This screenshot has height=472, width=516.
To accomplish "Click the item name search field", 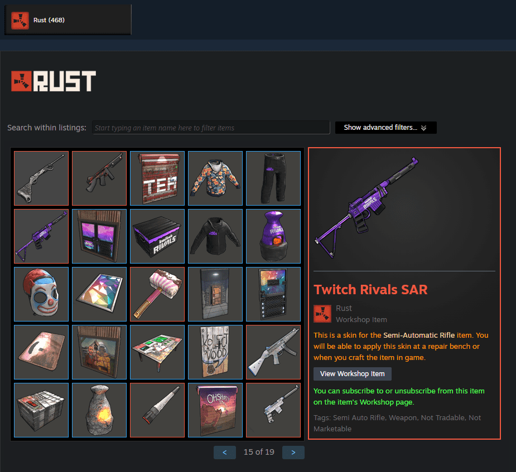I will coord(211,128).
